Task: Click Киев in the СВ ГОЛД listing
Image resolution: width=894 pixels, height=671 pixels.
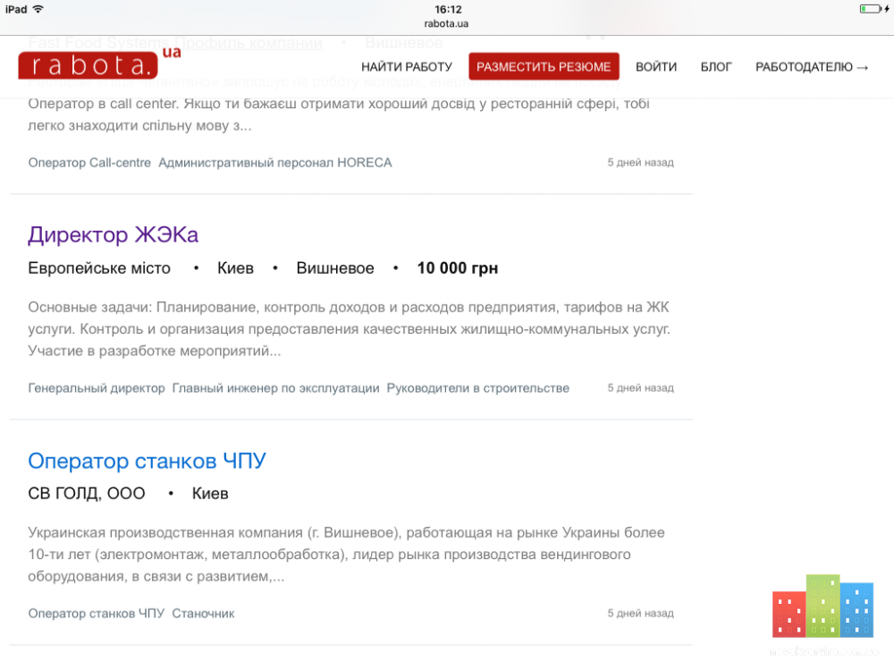Action: click(210, 494)
